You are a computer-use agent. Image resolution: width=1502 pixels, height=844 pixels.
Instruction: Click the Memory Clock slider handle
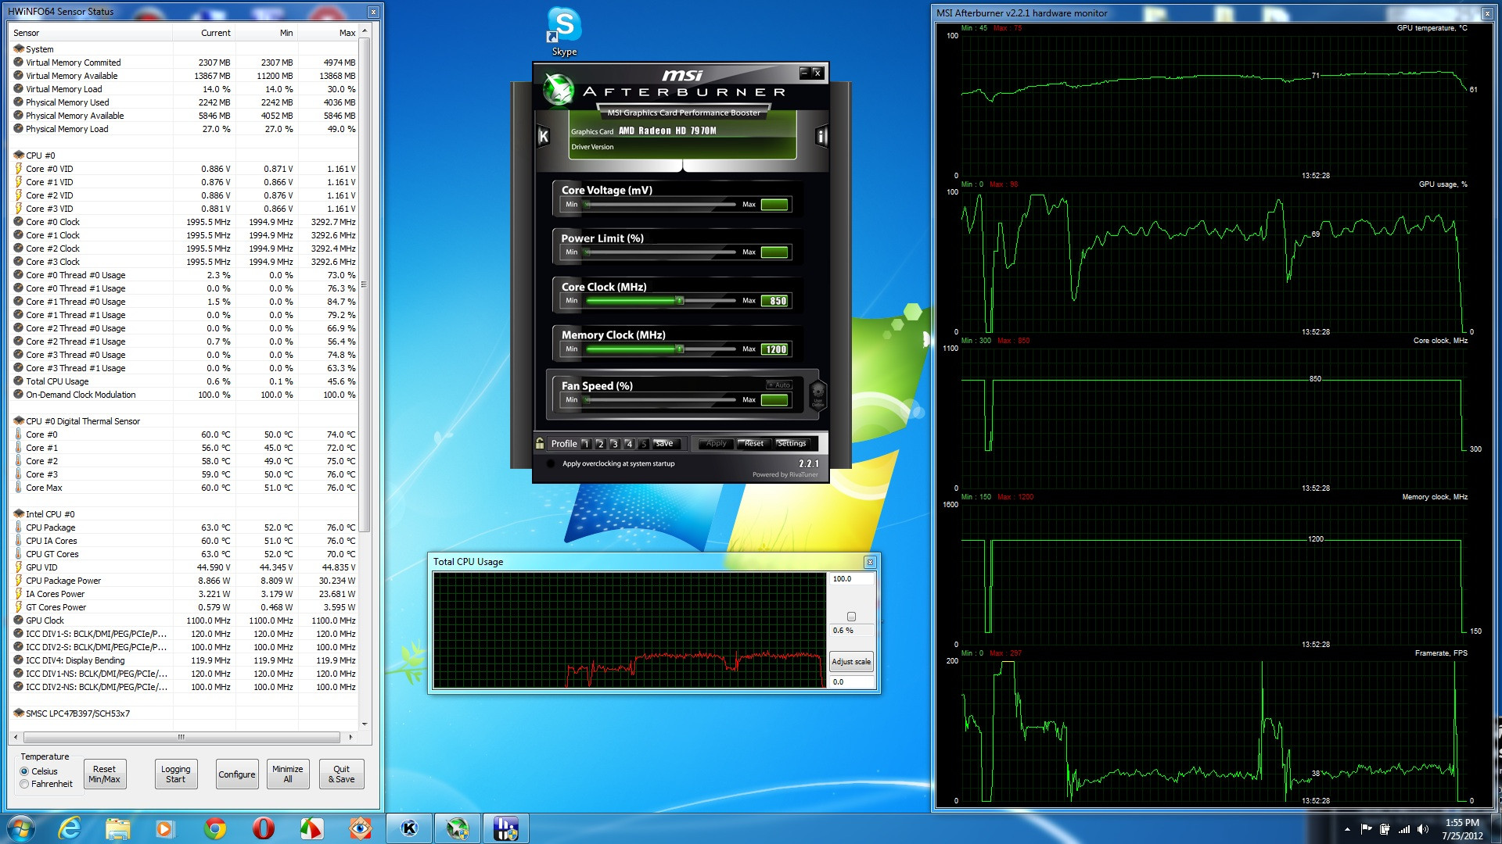(680, 349)
